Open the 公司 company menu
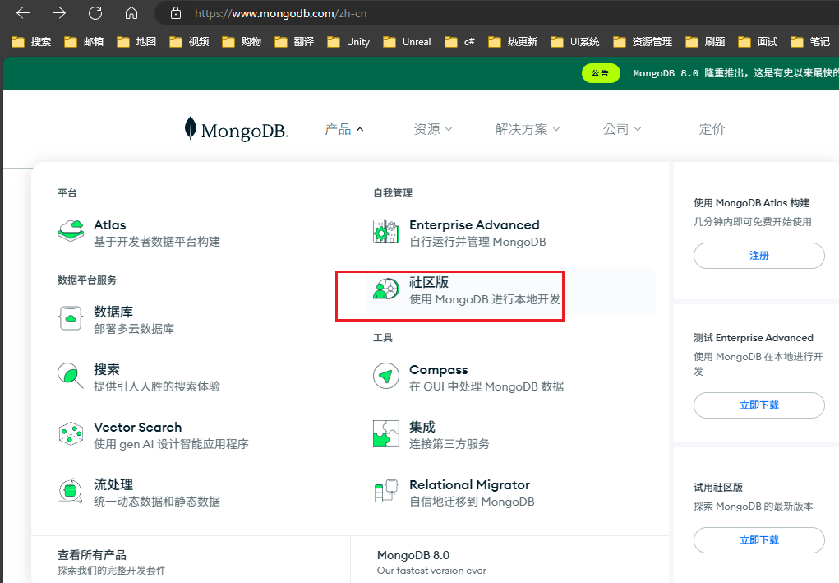 (621, 129)
